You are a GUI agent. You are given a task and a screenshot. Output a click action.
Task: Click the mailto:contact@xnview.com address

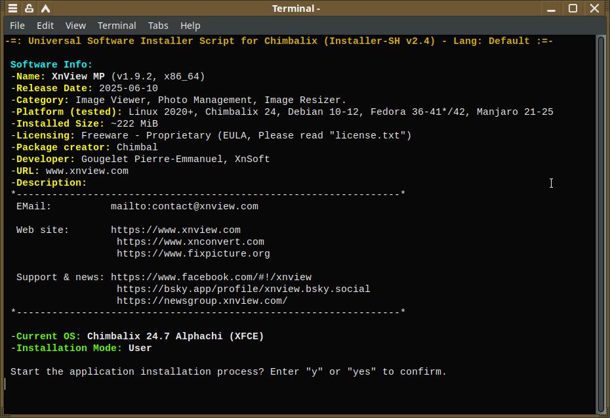(x=184, y=207)
